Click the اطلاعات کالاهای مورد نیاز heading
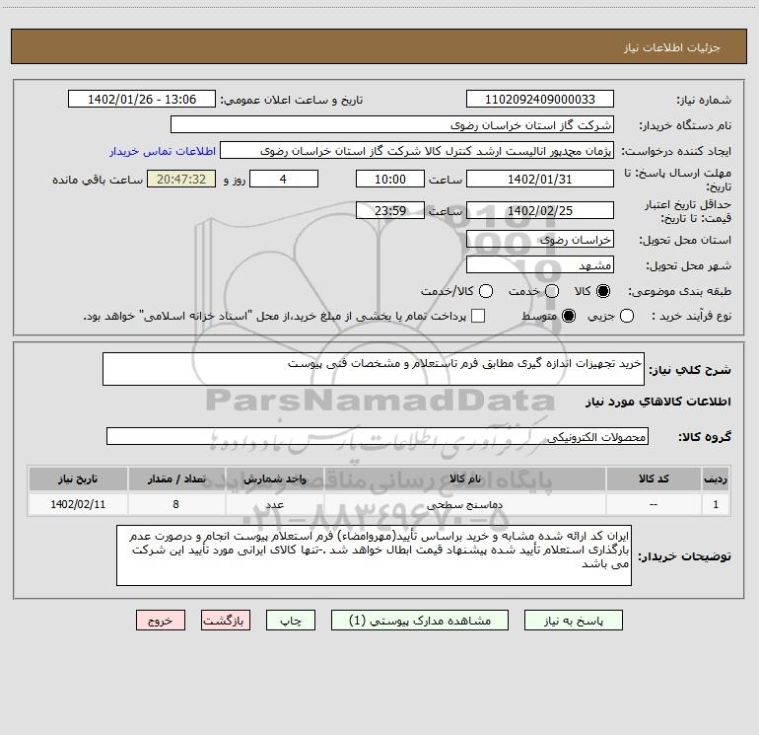This screenshot has height=735, width=759. click(x=658, y=402)
